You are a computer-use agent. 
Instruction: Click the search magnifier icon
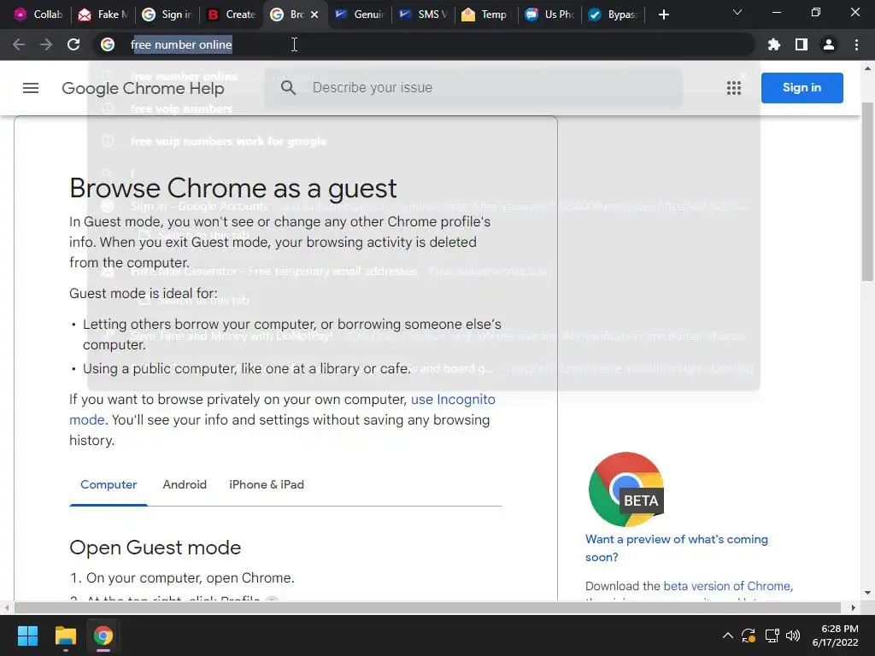coord(288,88)
